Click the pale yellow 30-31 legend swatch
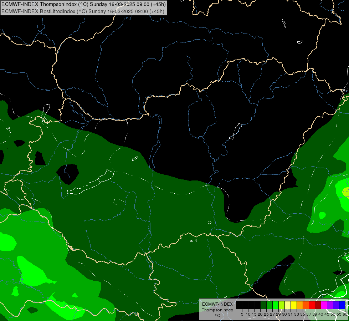Image resolution: width=349 pixels, height=321 pixels. pyautogui.click(x=288, y=305)
